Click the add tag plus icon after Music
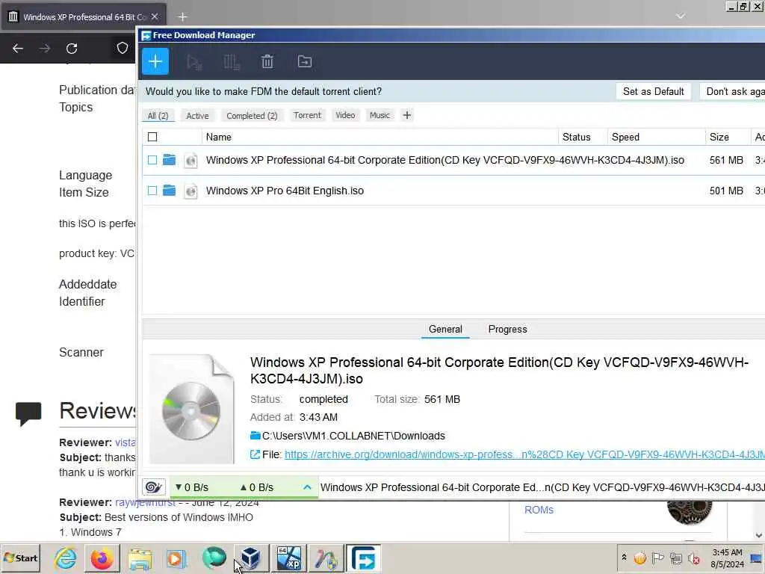Screen dimensions: 765x574 [407, 115]
